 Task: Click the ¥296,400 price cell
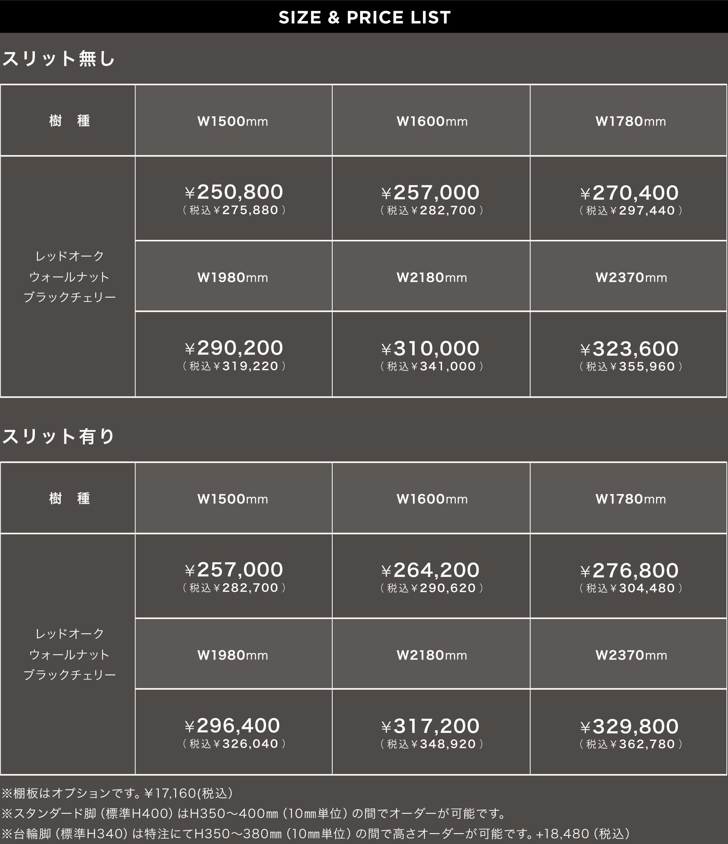pos(234,732)
